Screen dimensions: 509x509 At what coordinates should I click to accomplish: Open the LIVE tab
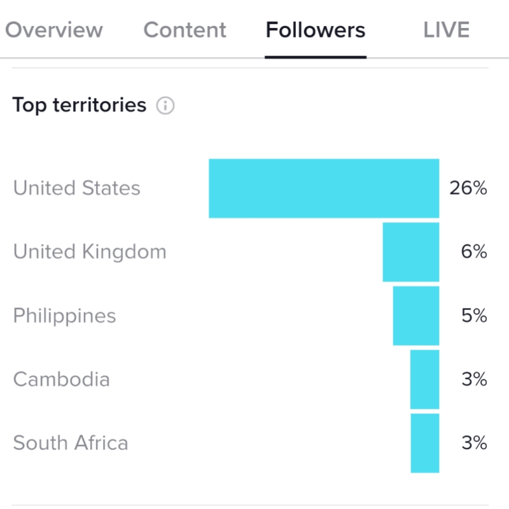(x=447, y=30)
